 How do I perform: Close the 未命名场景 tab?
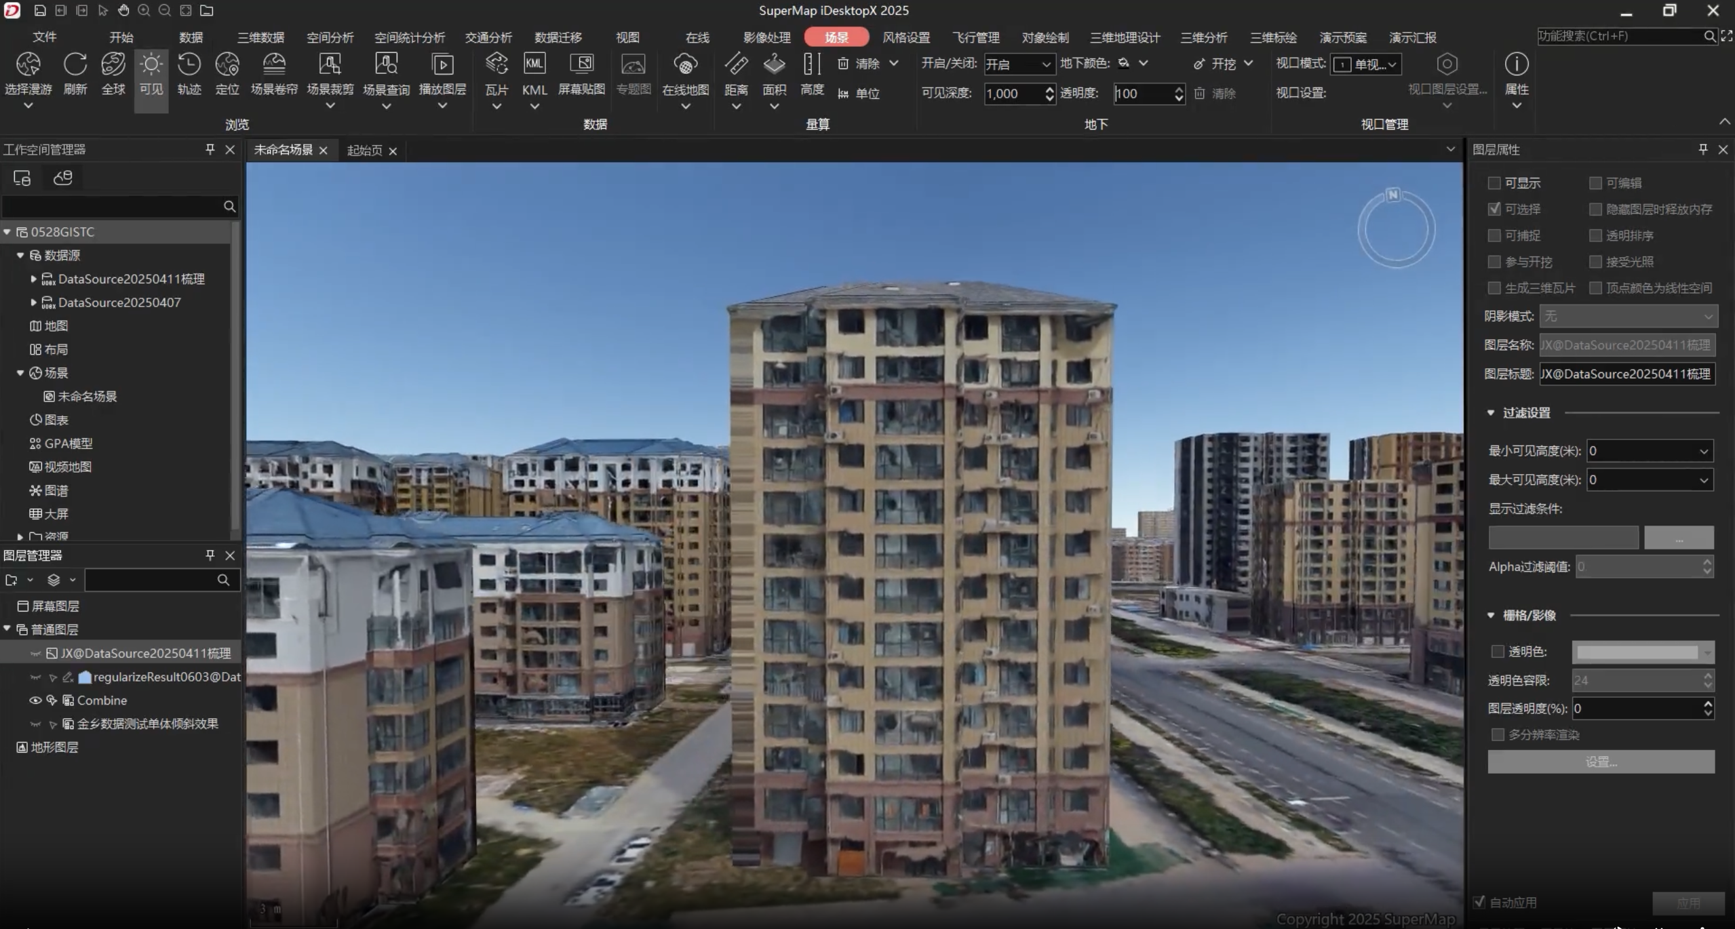point(324,151)
